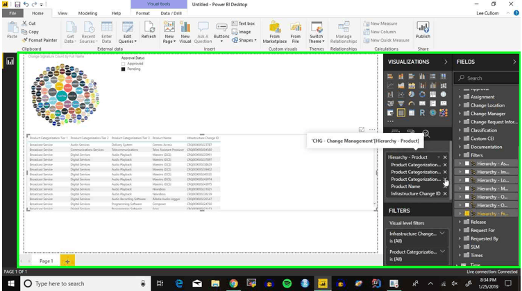This screenshot has width=522, height=291.
Task: Open Manage Relationships
Action: point(344,32)
